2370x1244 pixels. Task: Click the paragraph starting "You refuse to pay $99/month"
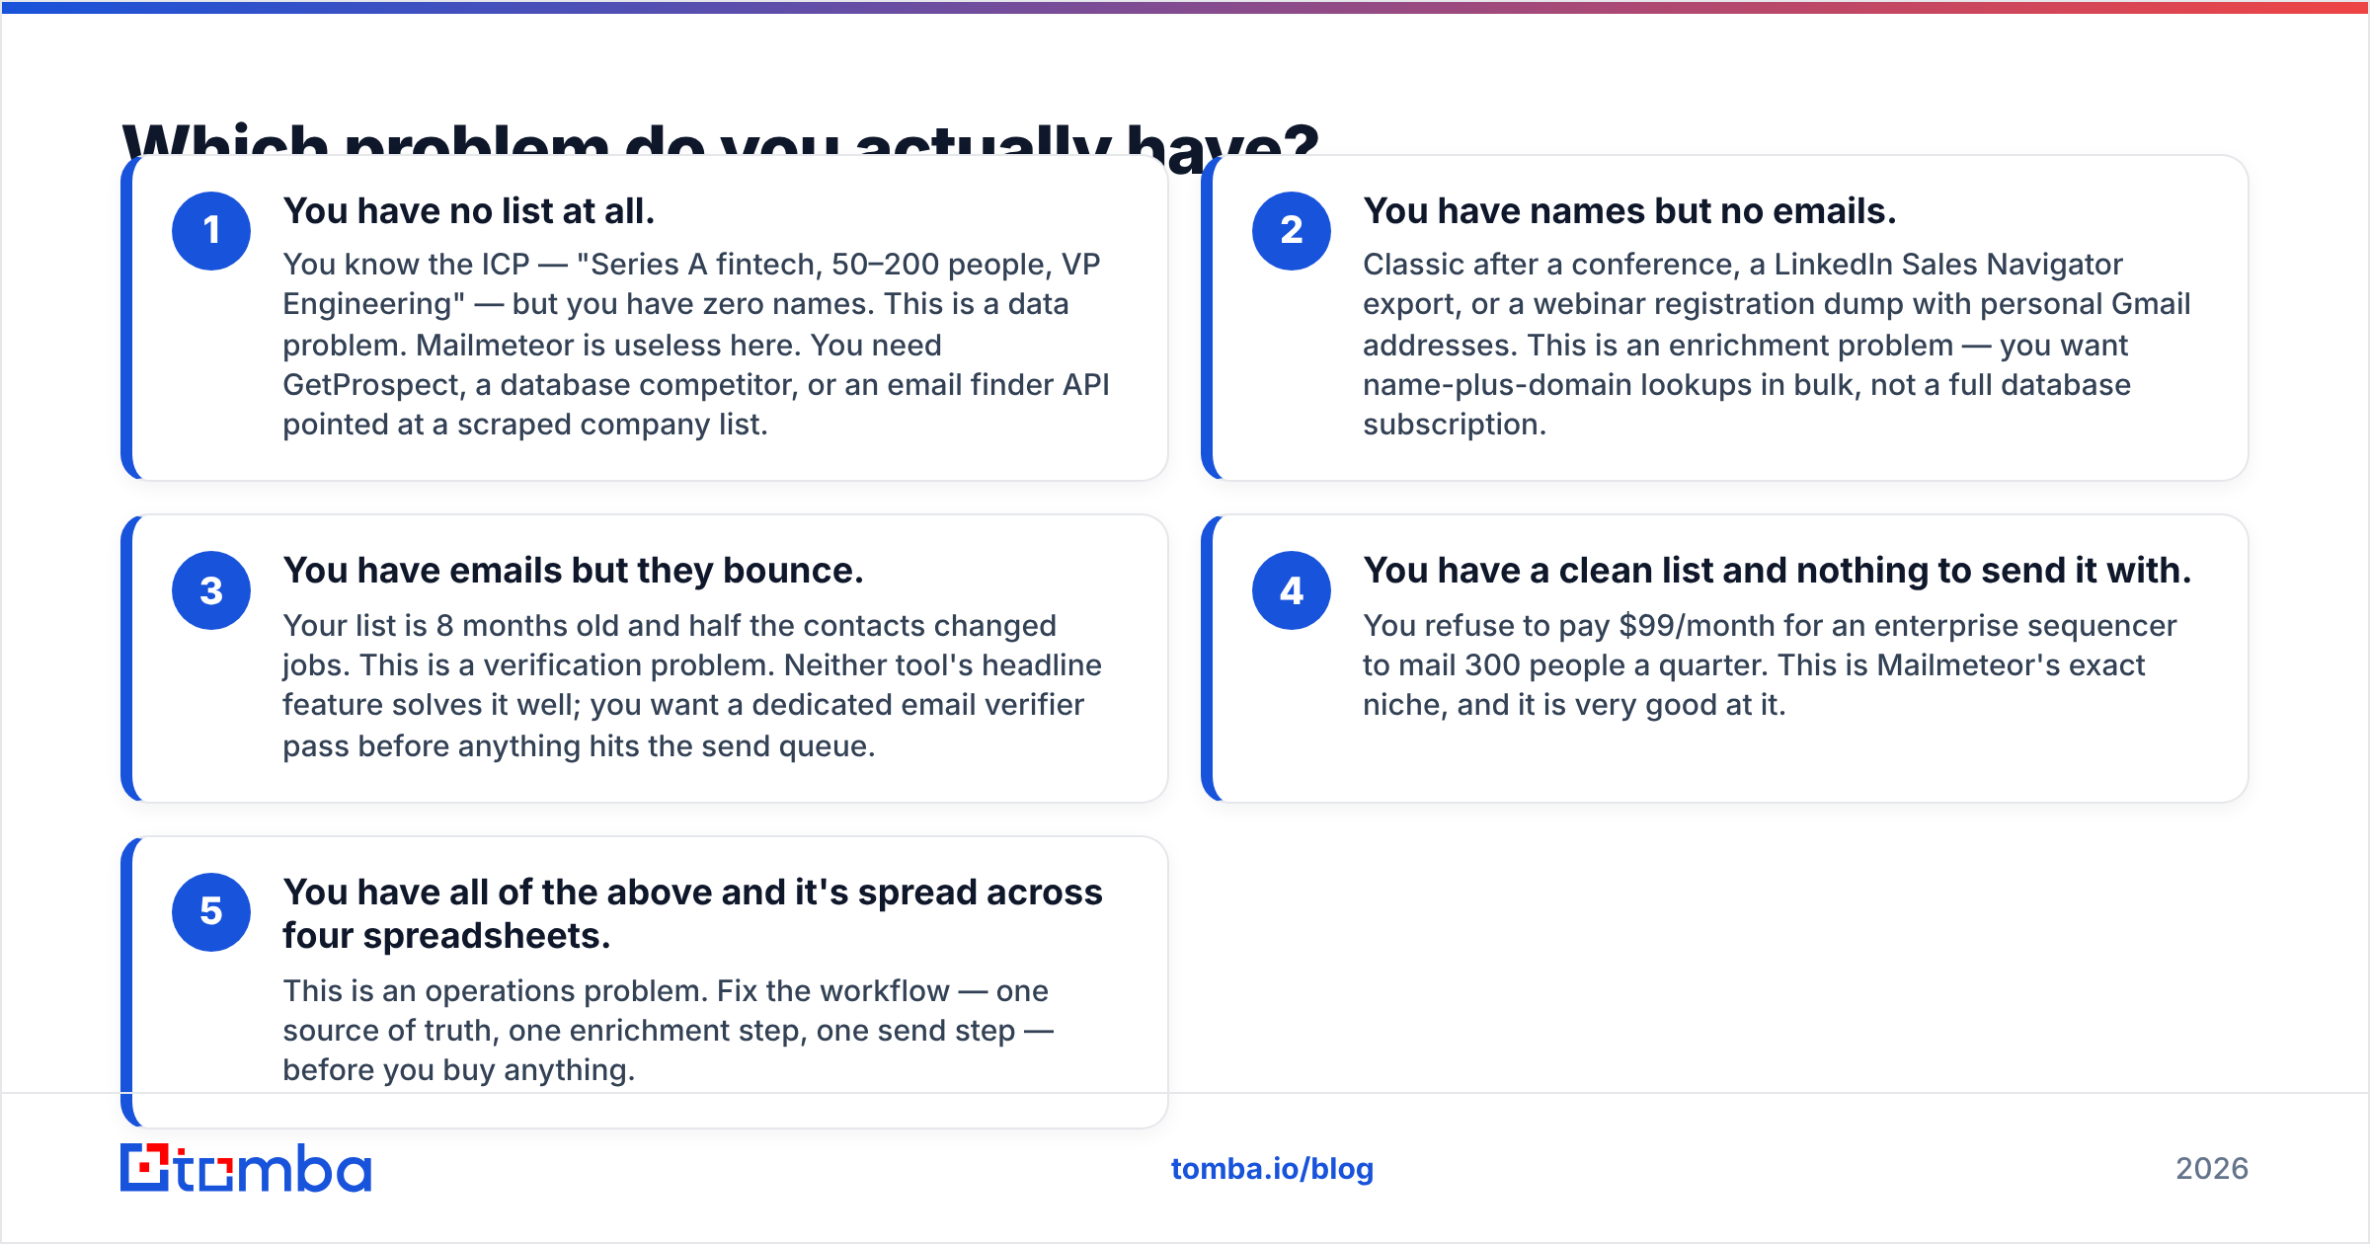(x=1770, y=664)
